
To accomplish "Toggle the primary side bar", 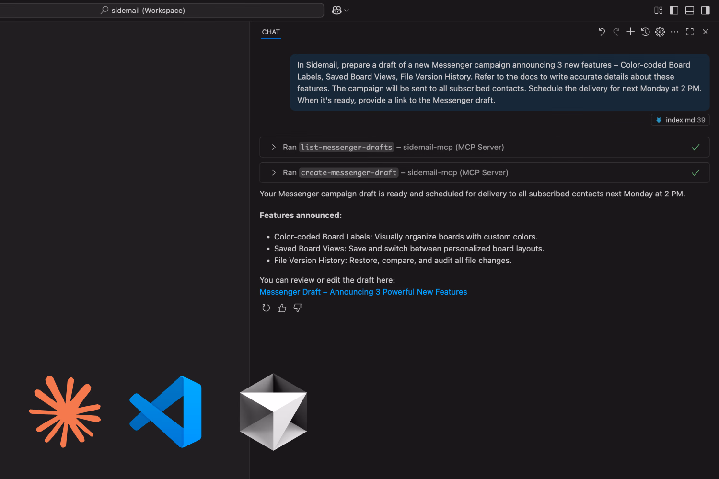I will pos(674,10).
